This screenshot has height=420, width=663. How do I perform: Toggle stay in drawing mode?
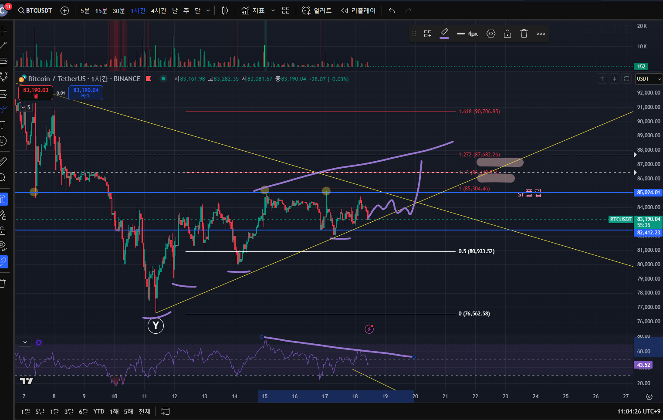[x=3, y=215]
